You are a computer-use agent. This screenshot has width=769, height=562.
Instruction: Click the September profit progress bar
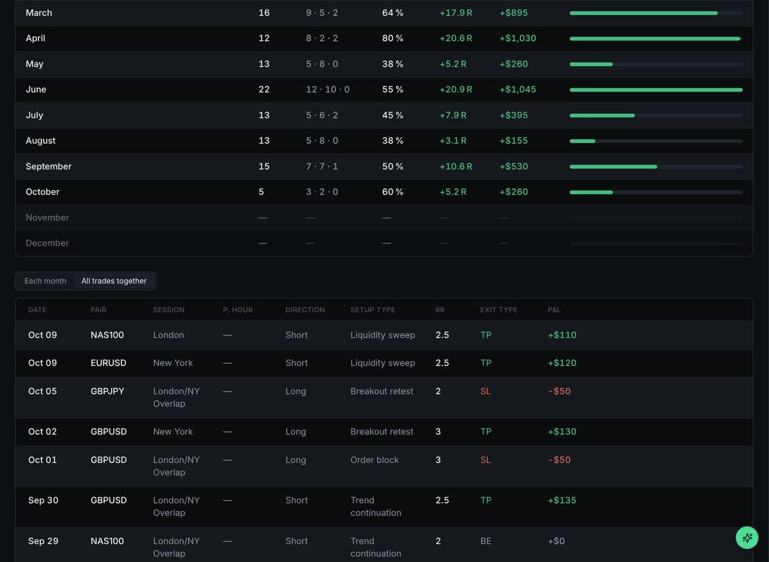click(656, 167)
